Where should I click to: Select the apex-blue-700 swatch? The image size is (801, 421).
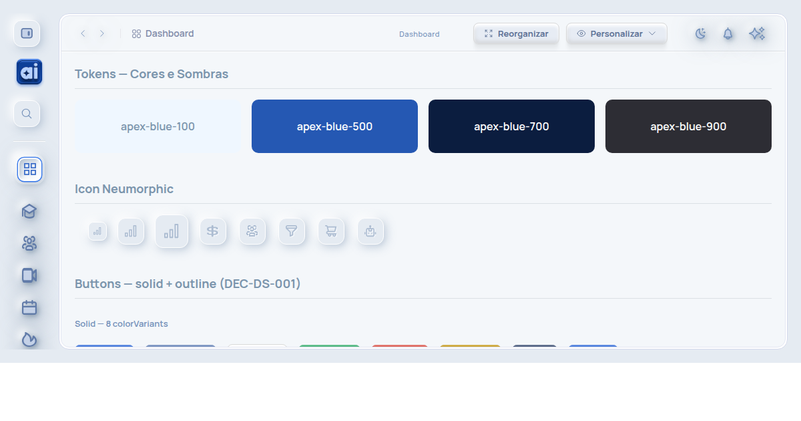[511, 126]
